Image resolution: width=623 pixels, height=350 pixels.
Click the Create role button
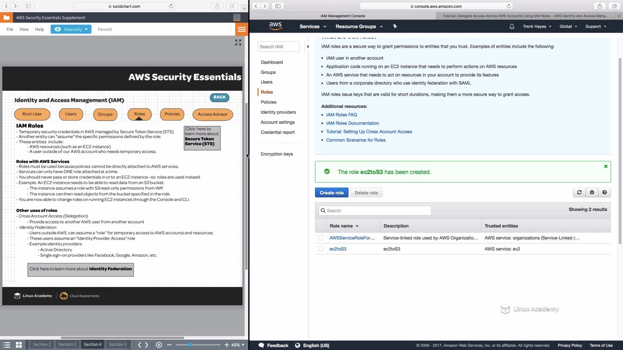pyautogui.click(x=331, y=193)
